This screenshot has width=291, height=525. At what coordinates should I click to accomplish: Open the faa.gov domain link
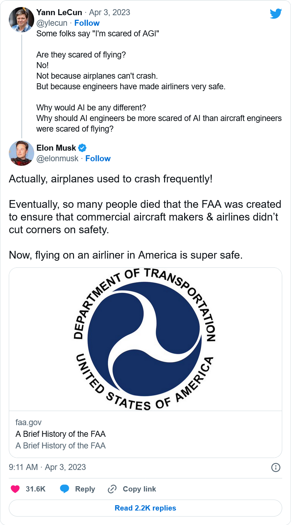click(29, 422)
